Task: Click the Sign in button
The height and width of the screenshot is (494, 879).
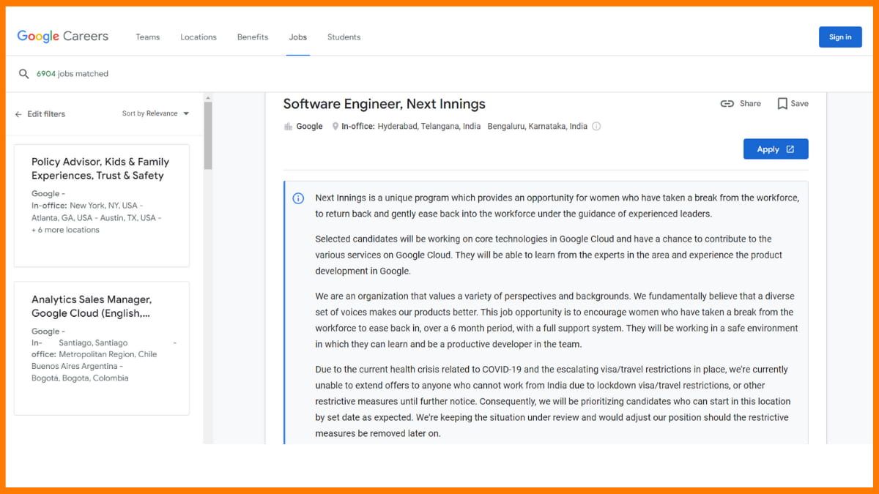Action: click(840, 37)
